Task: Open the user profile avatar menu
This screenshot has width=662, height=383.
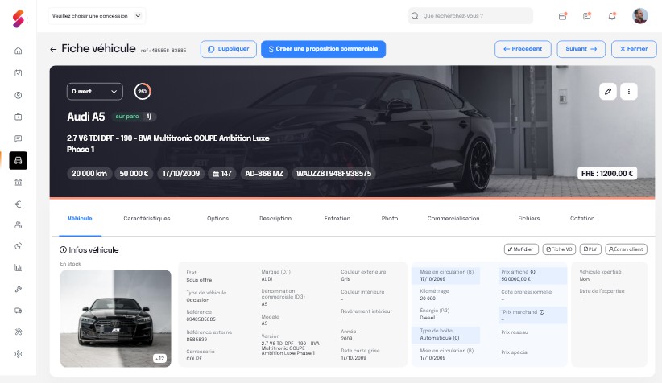Action: click(639, 15)
